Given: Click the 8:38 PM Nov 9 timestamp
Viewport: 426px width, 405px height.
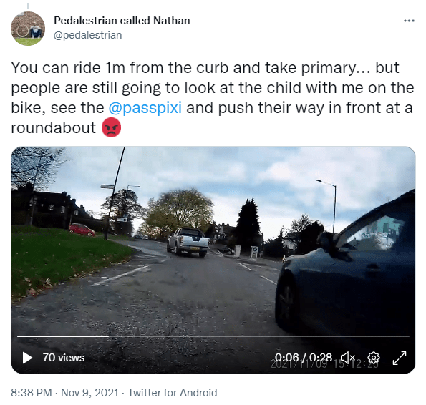Looking at the screenshot, I should (x=64, y=393).
